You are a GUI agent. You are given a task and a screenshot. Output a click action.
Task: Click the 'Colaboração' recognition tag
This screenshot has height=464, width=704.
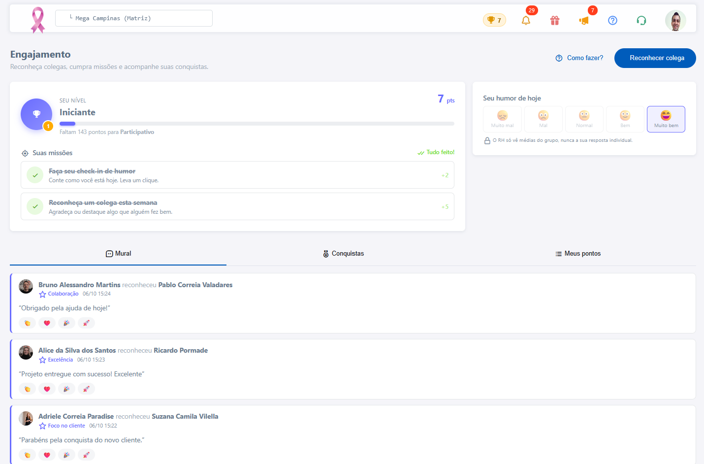(59, 294)
